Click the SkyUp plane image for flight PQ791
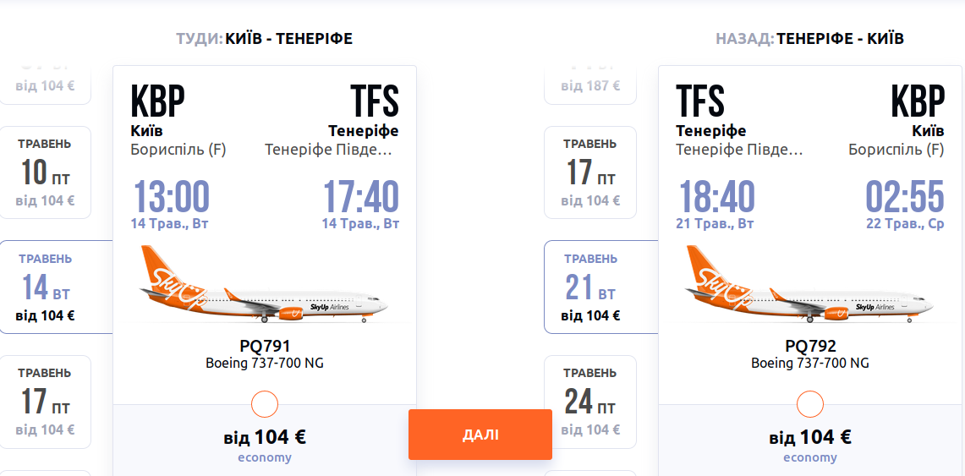Image resolution: width=965 pixels, height=476 pixels. point(265,285)
